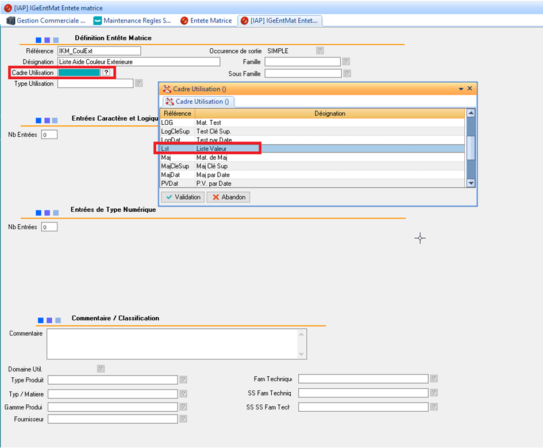Open the Cadre Utilisation popup dropdown arrow
The height and width of the screenshot is (448, 543).
click(461, 89)
